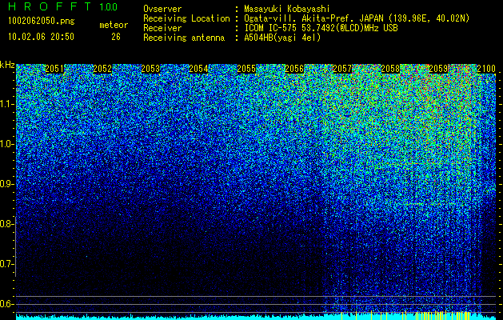Viewport: 503px width, 320px height.
Task: Click the 2056 time marker
Action: tap(294, 69)
